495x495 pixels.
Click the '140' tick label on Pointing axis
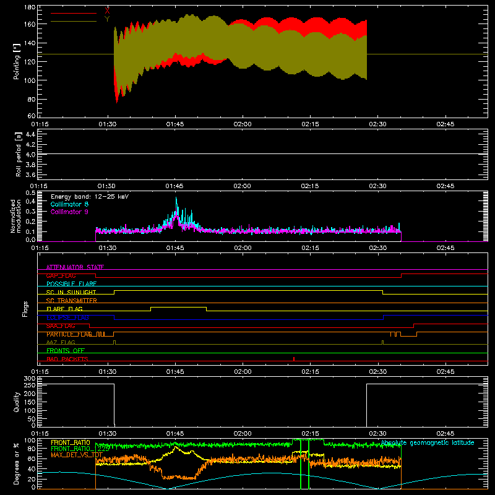(x=30, y=43)
